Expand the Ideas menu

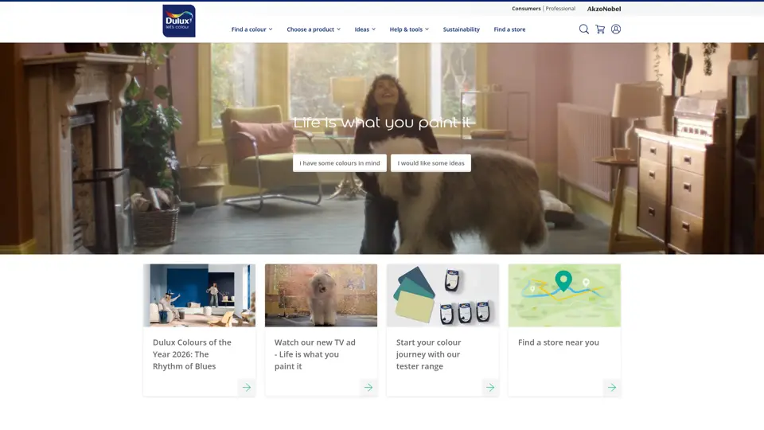(x=365, y=29)
